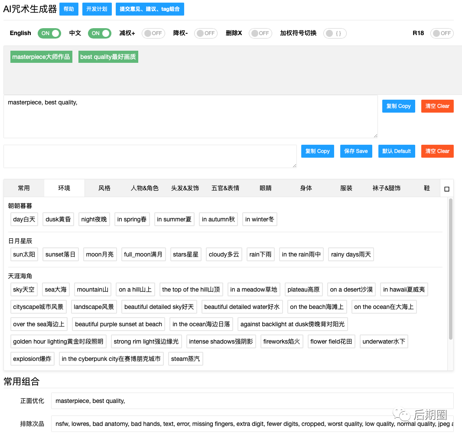Enable the R18 switch
462x435 pixels.
(442, 33)
